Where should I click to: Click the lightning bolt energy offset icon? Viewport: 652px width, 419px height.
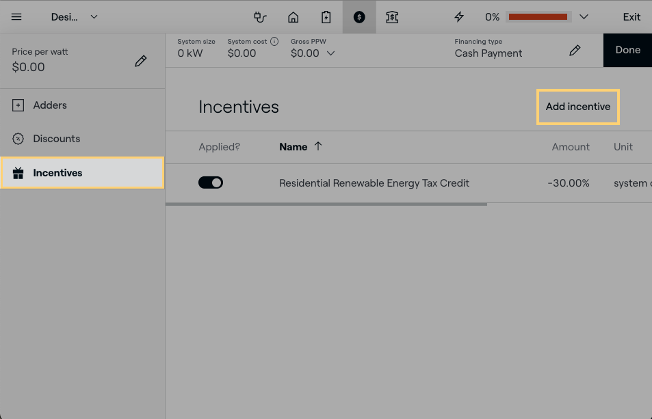tap(459, 17)
